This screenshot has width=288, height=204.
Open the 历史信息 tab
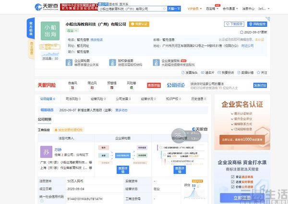click(198, 99)
